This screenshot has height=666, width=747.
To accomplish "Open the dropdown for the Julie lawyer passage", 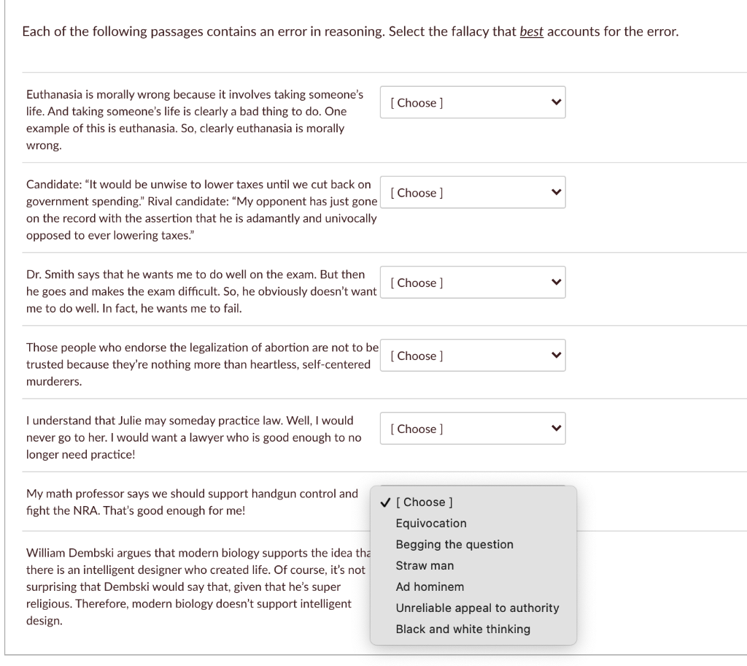I will point(473,428).
